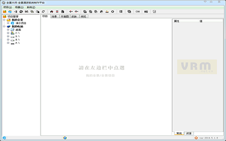The height and width of the screenshot is (141, 226).
Task: Select the 我的全景 tree item
Action: point(17,20)
